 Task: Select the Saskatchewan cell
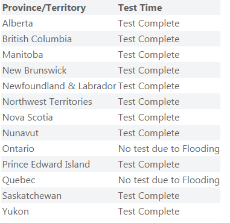32,196
